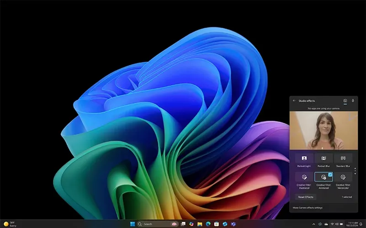Viewport: 366px width, 228px height.
Task: Open More Camera effects settings
Action: coord(308,208)
